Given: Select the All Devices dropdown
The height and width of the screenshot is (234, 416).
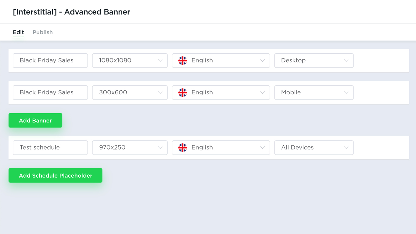Looking at the screenshot, I should click(x=314, y=148).
